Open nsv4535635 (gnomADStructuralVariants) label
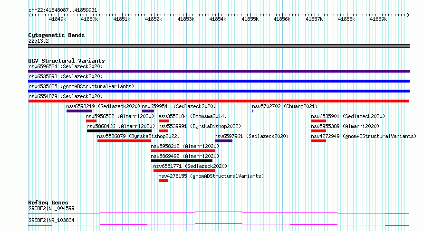This screenshot has width=423, height=231. click(x=81, y=86)
